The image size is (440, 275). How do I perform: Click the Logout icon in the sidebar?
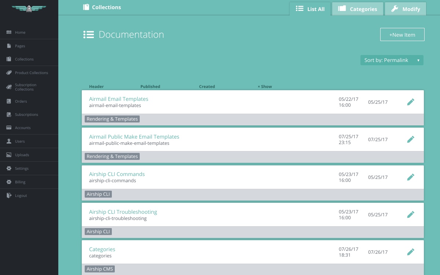click(9, 195)
